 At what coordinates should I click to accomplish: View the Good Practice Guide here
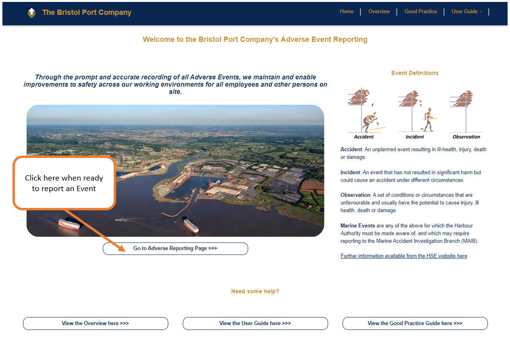click(x=415, y=323)
